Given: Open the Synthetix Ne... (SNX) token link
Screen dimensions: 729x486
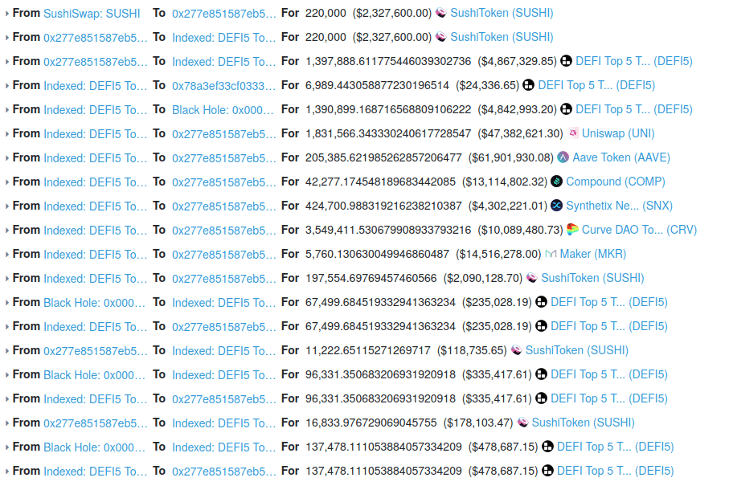Looking at the screenshot, I should [x=619, y=206].
